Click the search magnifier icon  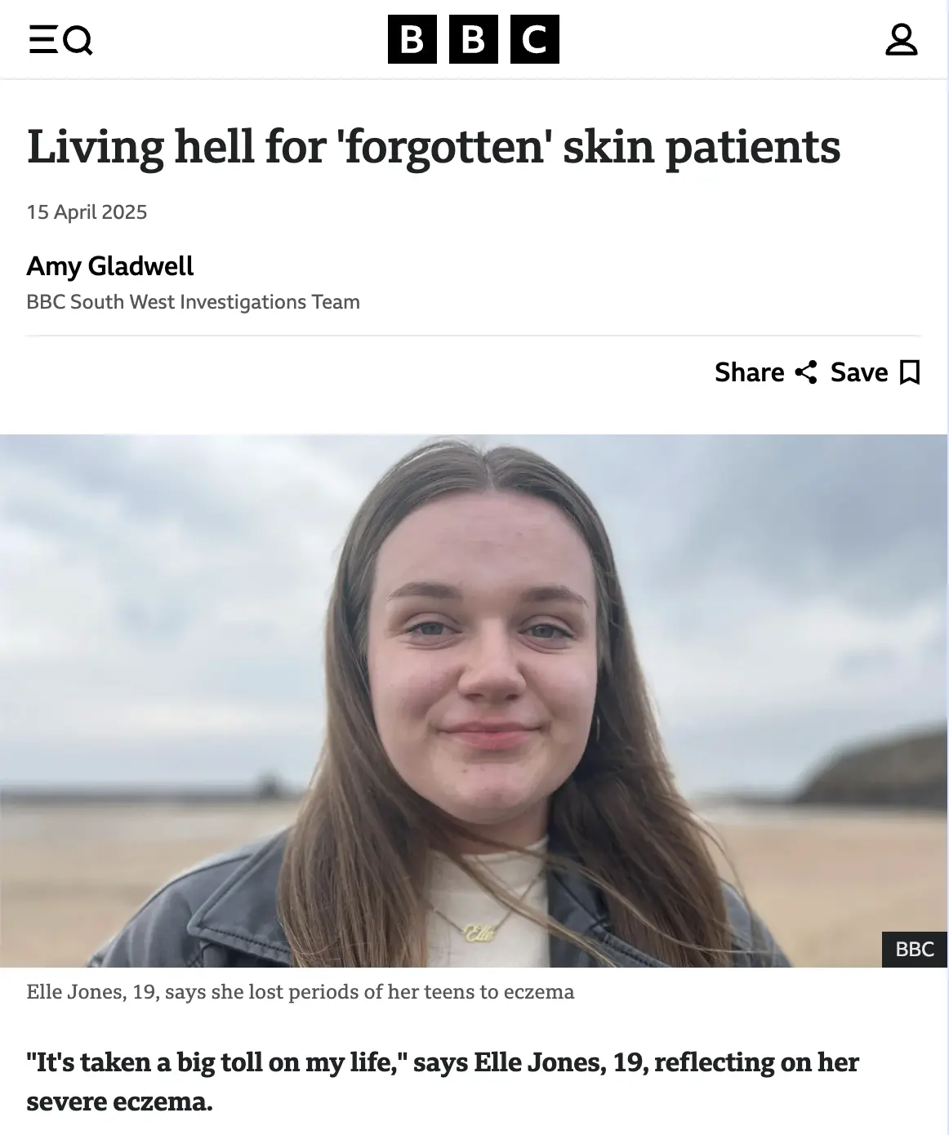[x=78, y=39]
